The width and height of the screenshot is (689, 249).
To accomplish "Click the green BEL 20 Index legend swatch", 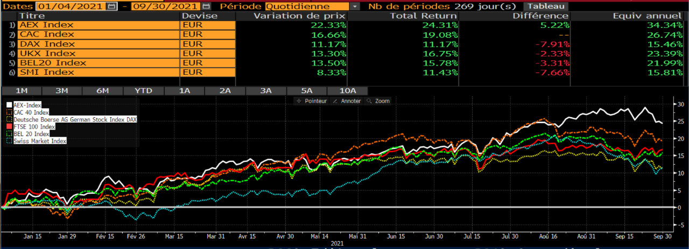I will 9,133.
